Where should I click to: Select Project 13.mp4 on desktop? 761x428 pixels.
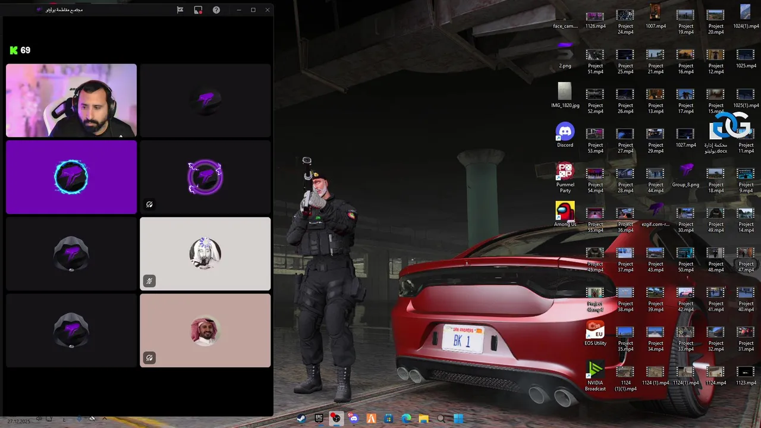tap(655, 102)
